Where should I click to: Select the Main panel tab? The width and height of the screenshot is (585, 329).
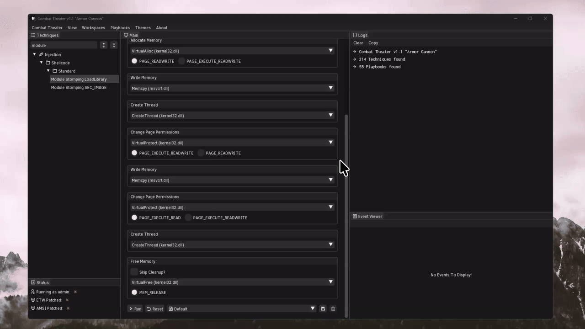[131, 35]
